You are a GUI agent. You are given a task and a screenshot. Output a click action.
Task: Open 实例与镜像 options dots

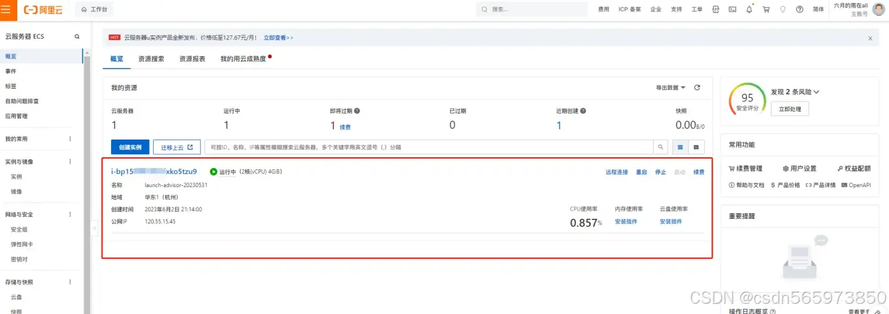click(70, 162)
